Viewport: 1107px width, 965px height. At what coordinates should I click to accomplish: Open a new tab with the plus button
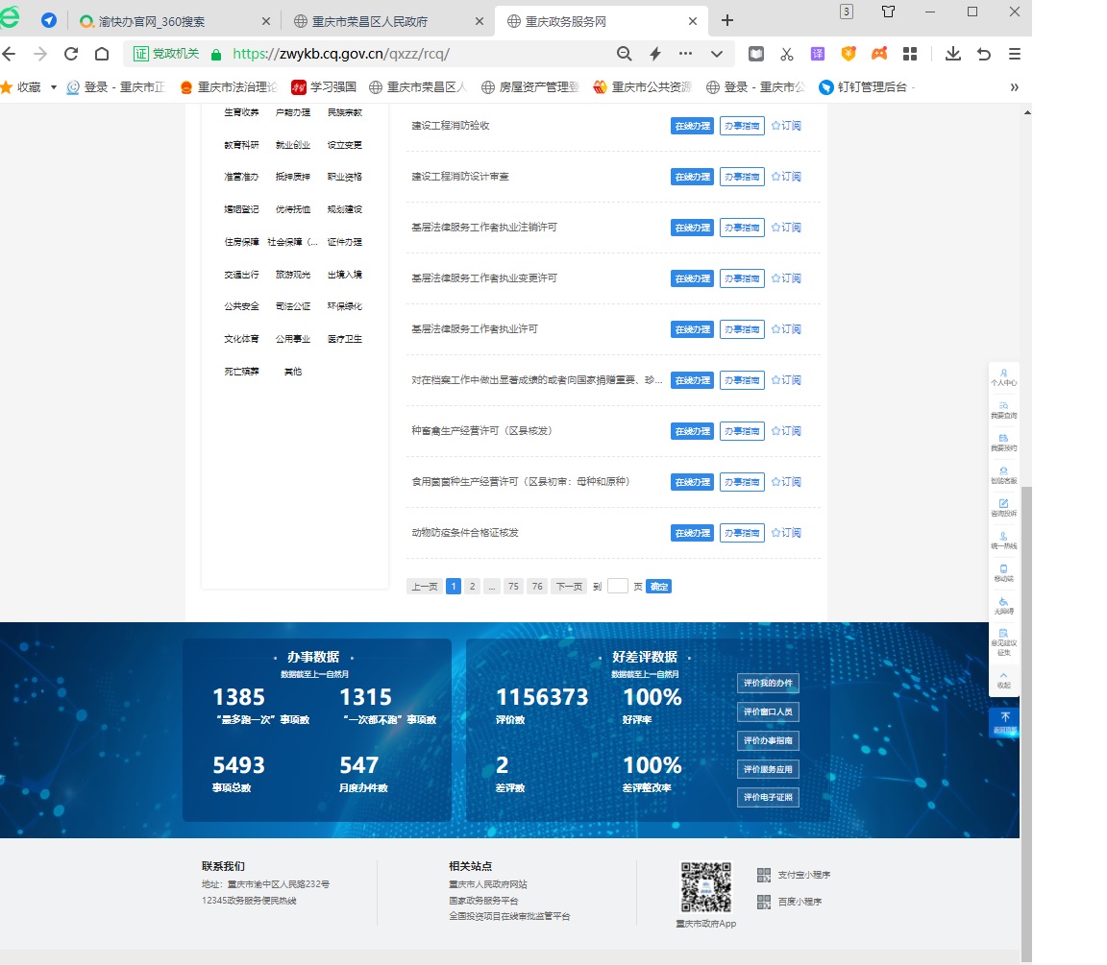tap(727, 20)
